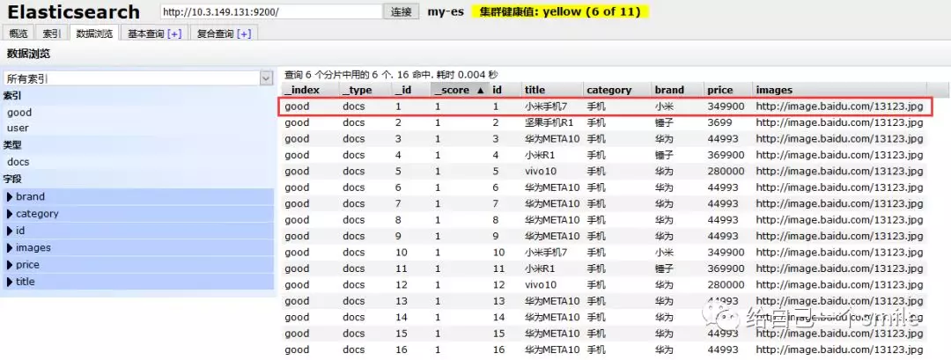The width and height of the screenshot is (951, 360).
Task: Click title vivo10 in row 5
Action: click(541, 172)
